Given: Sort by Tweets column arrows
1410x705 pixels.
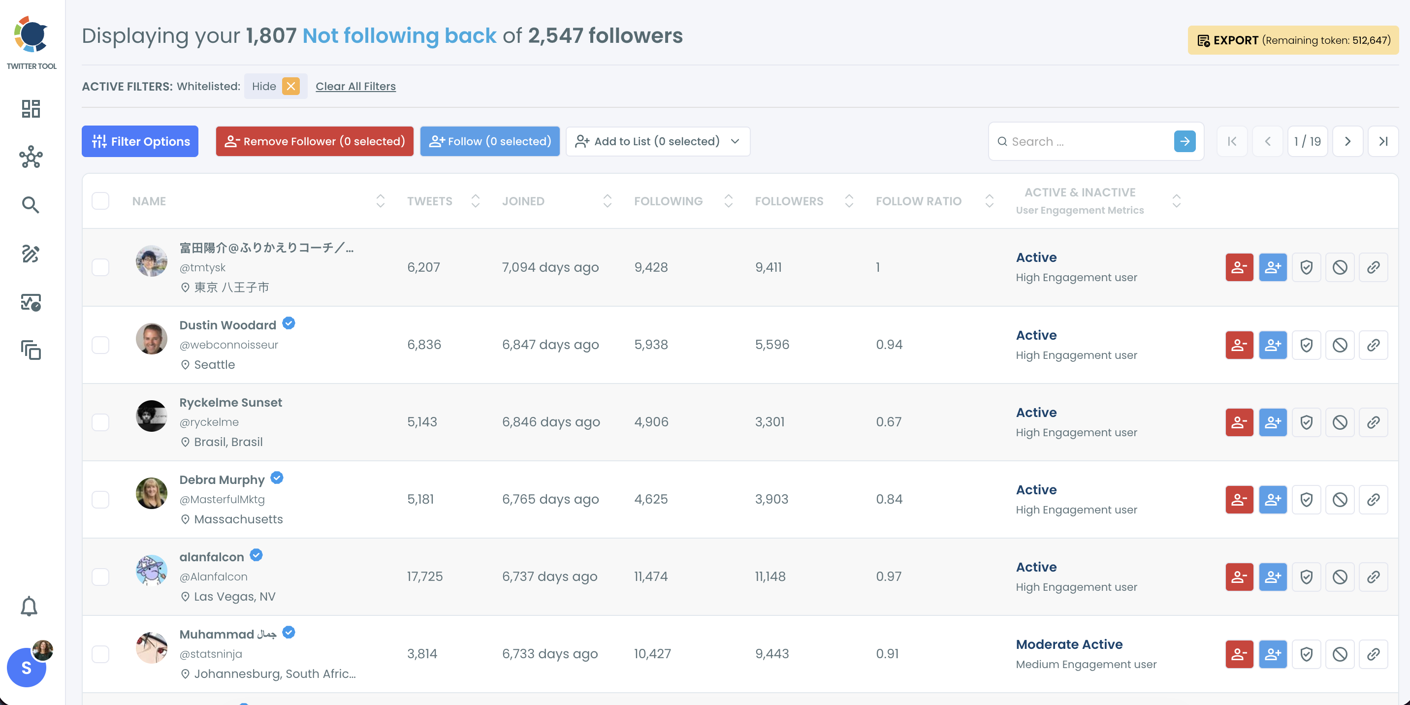Looking at the screenshot, I should click(x=475, y=201).
